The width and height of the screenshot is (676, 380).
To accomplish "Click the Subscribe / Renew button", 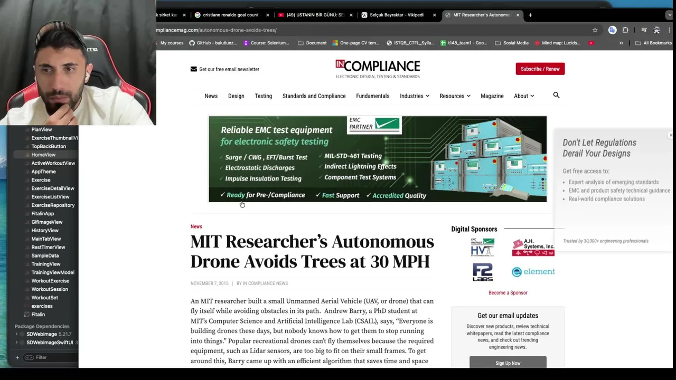I will click(x=540, y=69).
